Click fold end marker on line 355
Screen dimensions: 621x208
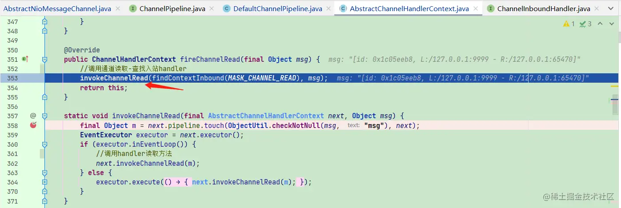click(x=44, y=97)
